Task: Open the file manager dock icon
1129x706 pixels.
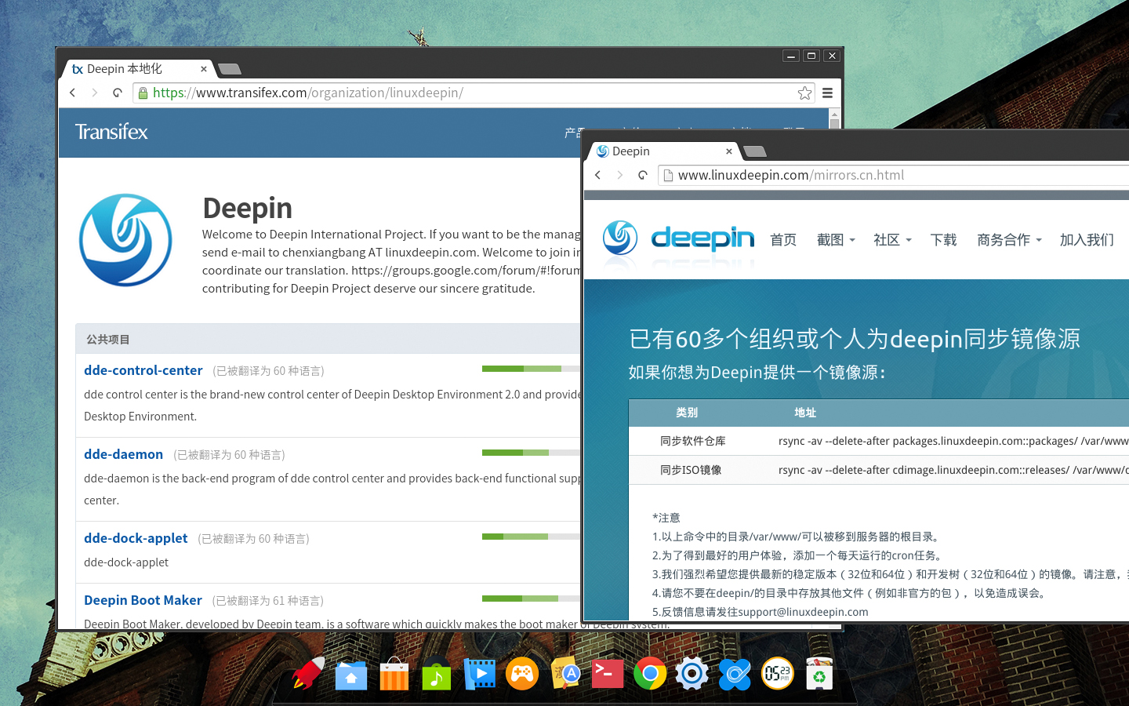Action: point(351,674)
